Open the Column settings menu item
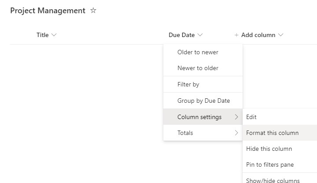 point(199,117)
